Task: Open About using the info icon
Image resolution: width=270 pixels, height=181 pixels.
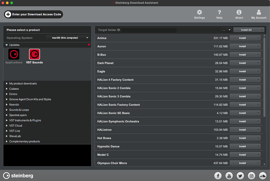Action: tap(239, 12)
